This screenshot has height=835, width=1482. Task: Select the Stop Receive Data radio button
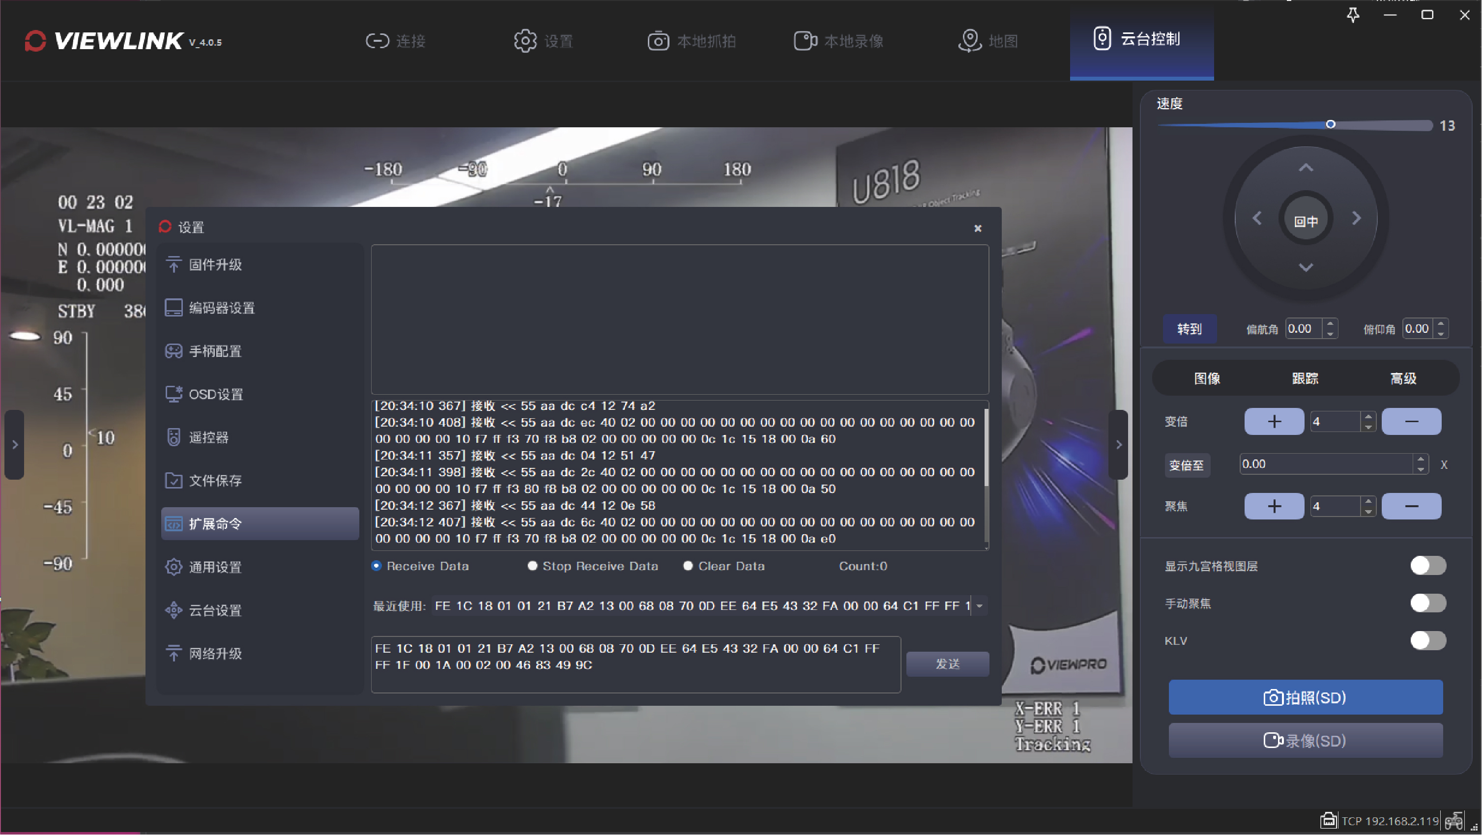tap(533, 567)
